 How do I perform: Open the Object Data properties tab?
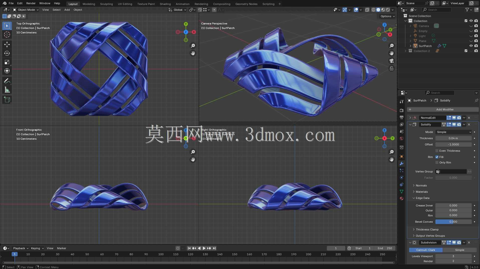pyautogui.click(x=402, y=191)
